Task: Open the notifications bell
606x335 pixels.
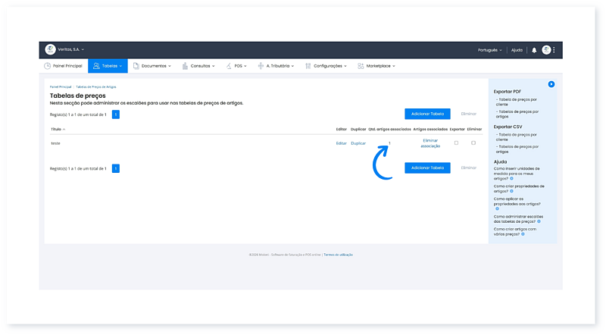Action: tap(534, 50)
